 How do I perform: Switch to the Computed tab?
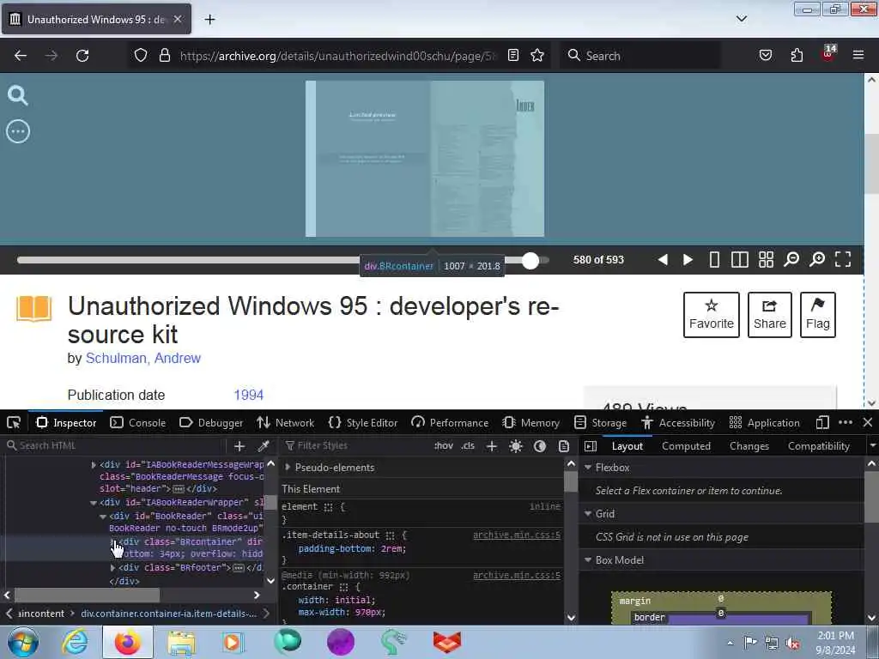click(x=686, y=446)
